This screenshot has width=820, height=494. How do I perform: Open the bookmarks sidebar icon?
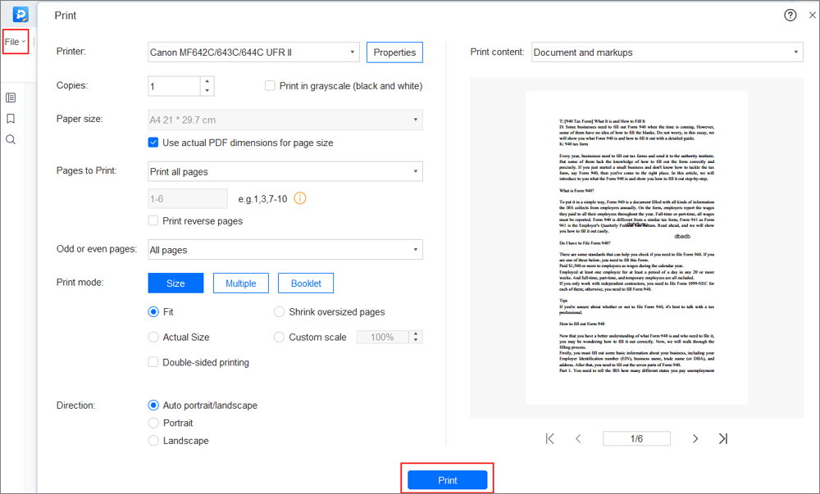coord(11,119)
